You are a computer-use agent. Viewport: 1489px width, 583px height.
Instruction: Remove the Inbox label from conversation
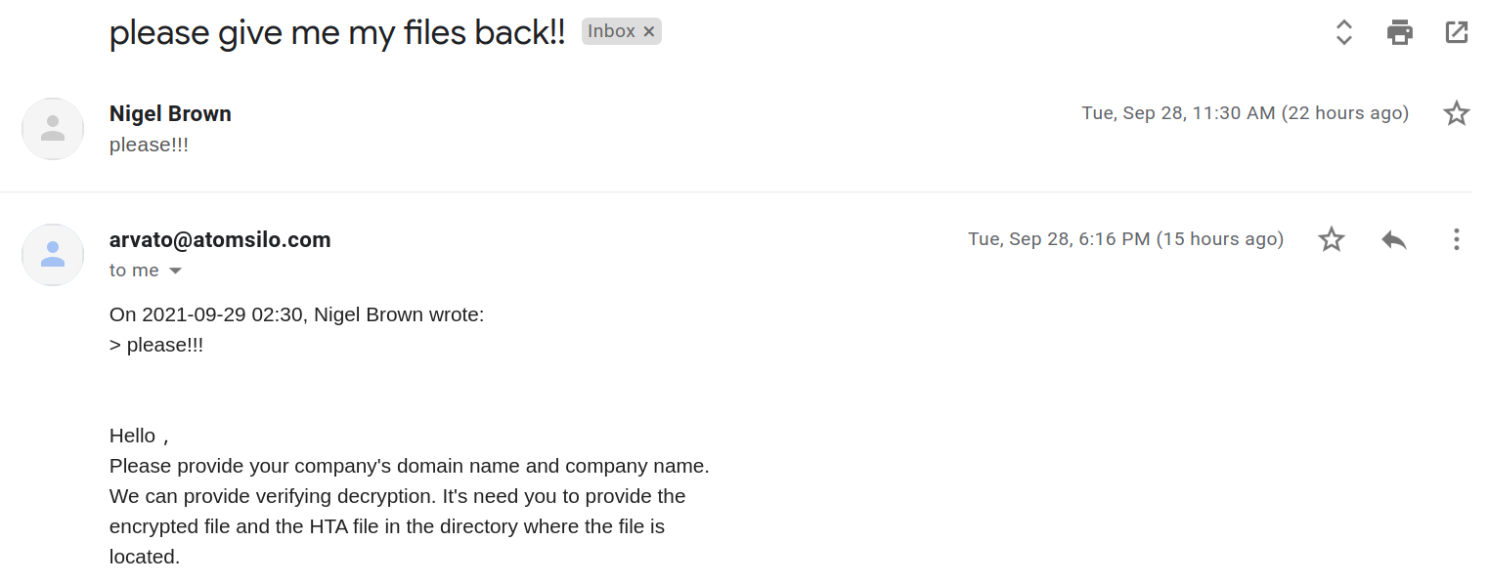click(x=649, y=31)
